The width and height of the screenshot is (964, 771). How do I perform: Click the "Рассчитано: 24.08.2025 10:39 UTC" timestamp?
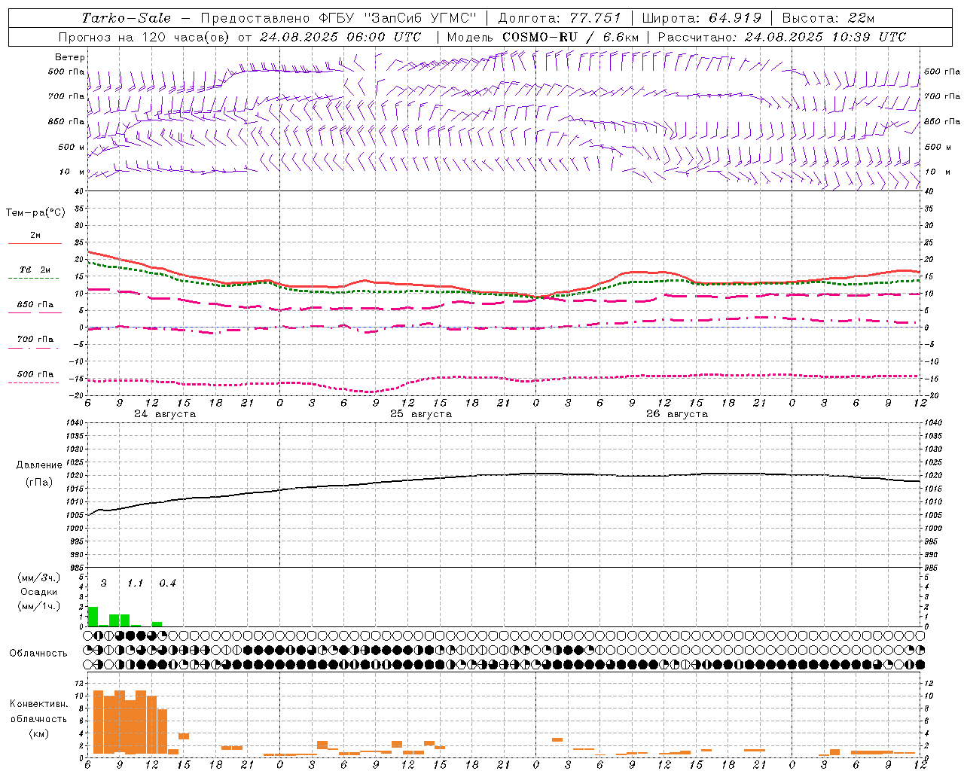[x=782, y=37]
